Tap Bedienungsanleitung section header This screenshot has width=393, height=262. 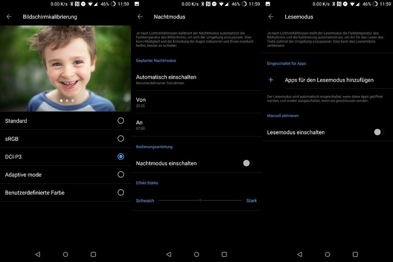click(154, 147)
